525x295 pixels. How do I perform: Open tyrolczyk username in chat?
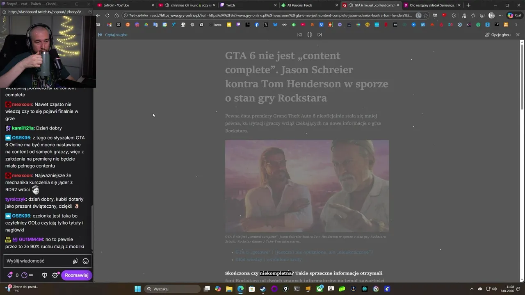coord(16,199)
